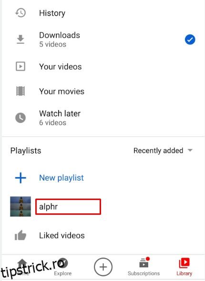Tap the Your movies filmstrip icon

click(x=20, y=91)
